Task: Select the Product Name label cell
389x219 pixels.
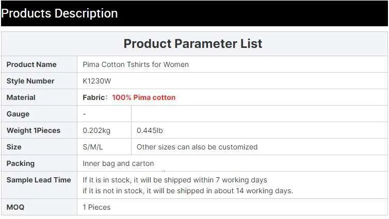Action: tap(39, 64)
